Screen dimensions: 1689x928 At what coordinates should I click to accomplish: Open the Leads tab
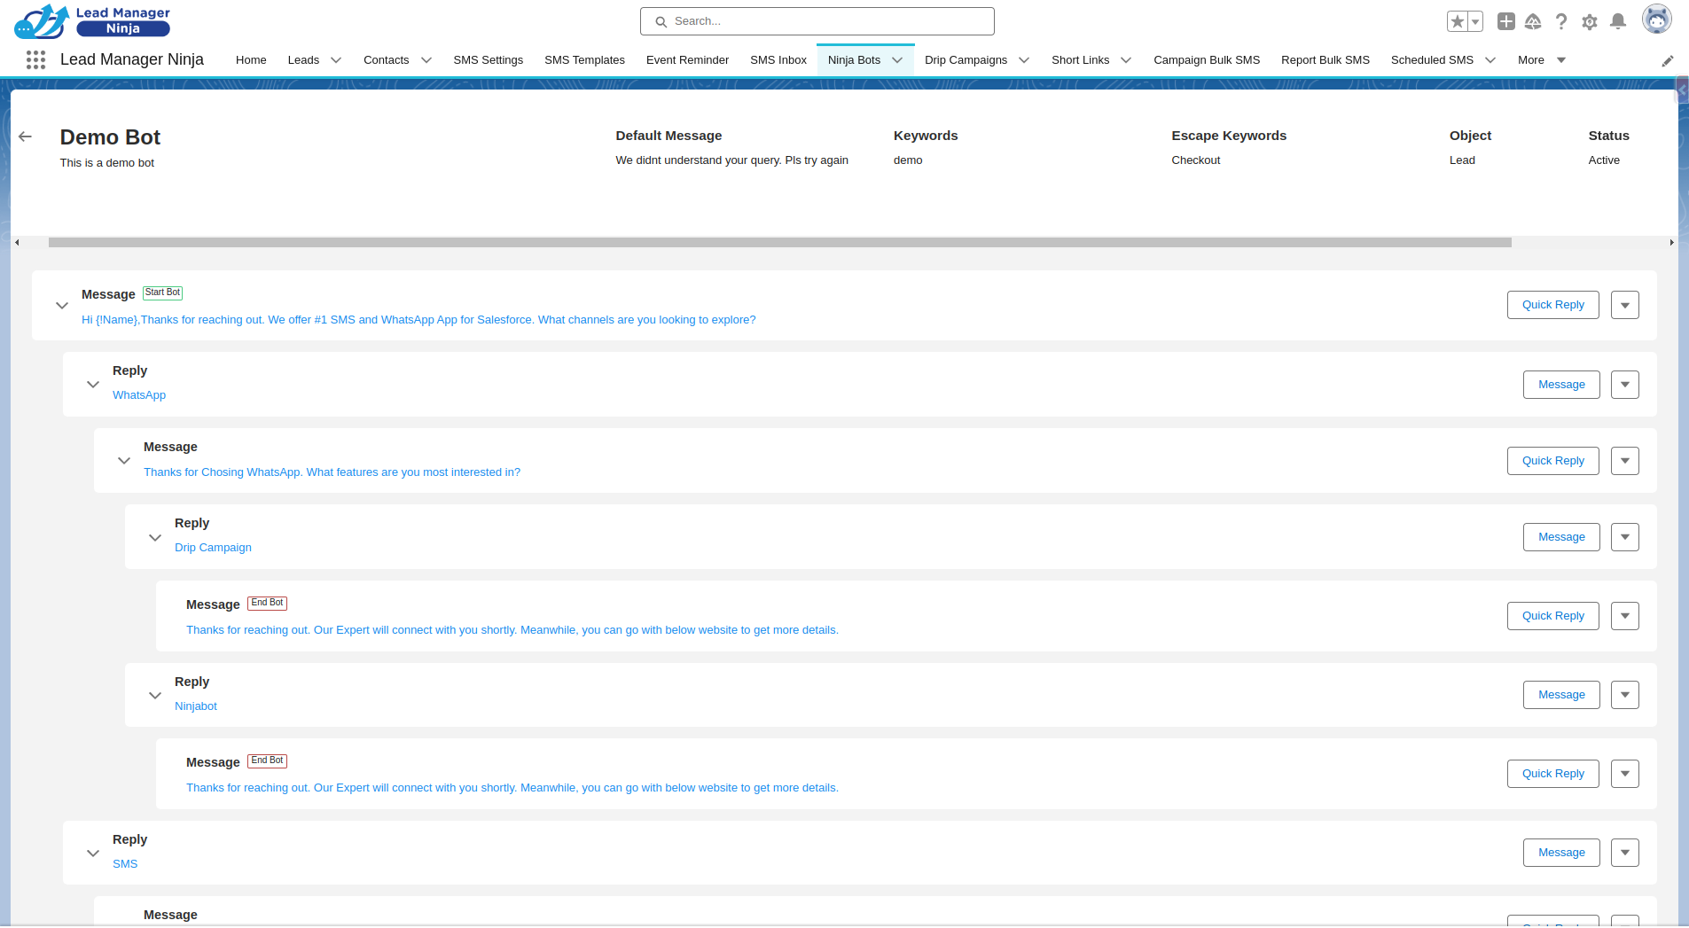pos(303,60)
